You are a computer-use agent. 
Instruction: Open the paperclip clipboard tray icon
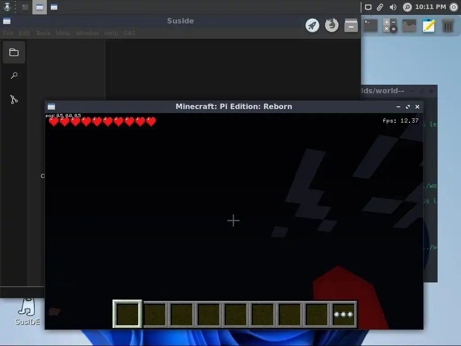(x=380, y=7)
